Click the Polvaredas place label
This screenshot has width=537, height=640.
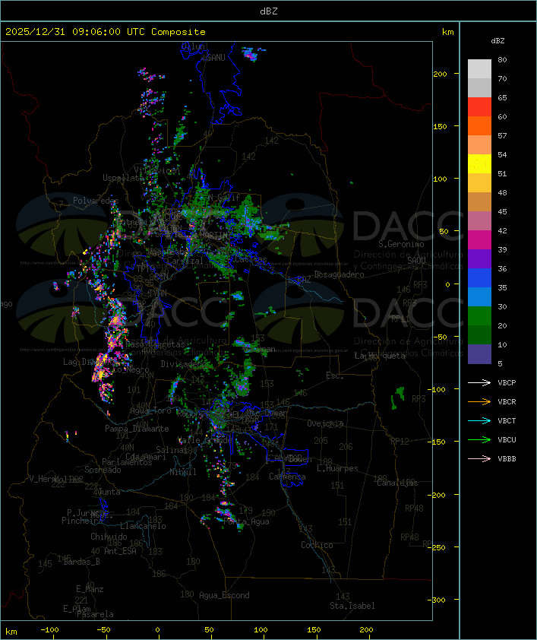point(96,201)
